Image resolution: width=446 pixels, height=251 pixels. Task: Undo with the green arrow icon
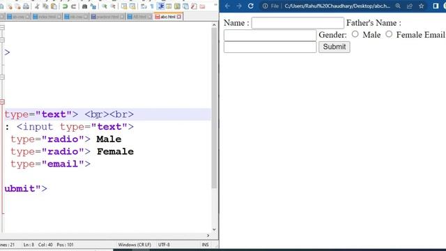pos(65,6)
